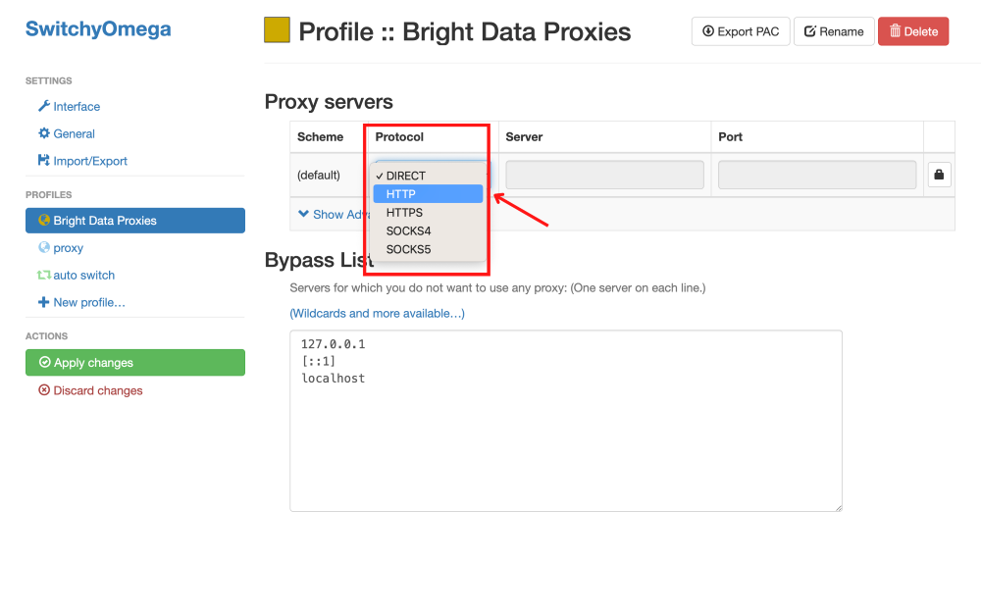Click the yellow profile color swatch
The height and width of the screenshot is (613, 981).
tap(276, 30)
